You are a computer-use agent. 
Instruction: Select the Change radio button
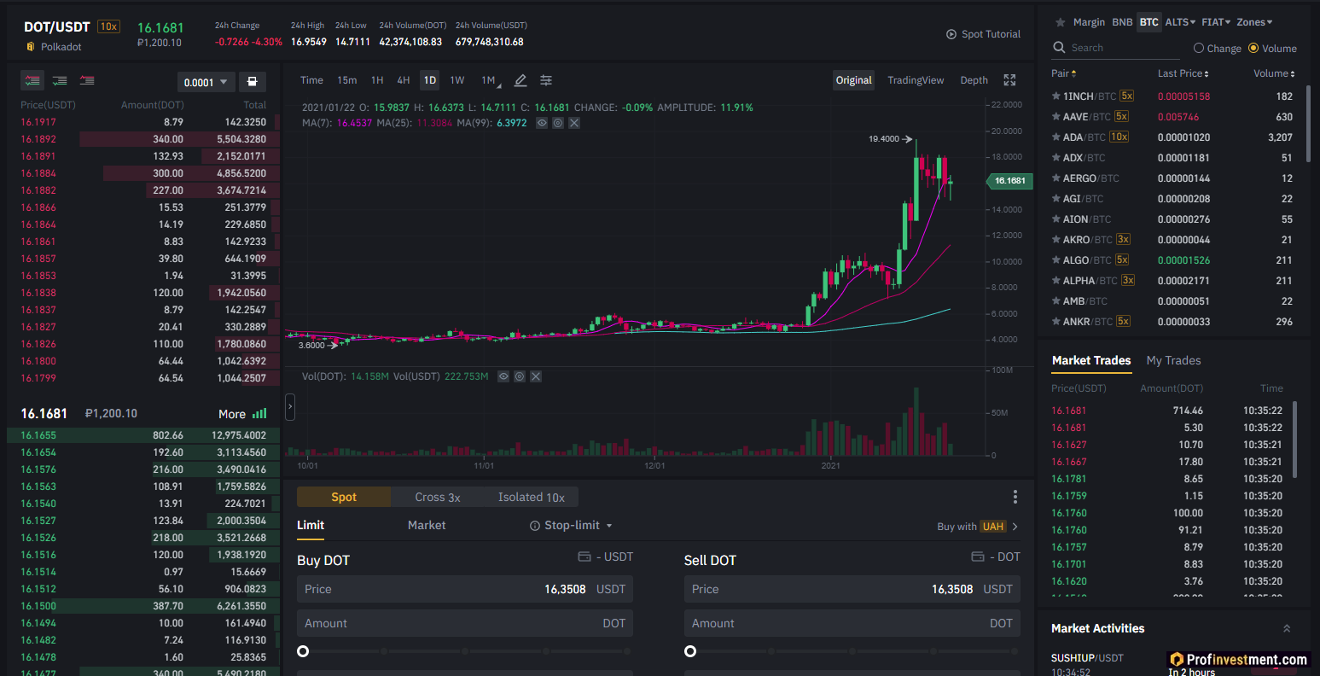[1199, 49]
